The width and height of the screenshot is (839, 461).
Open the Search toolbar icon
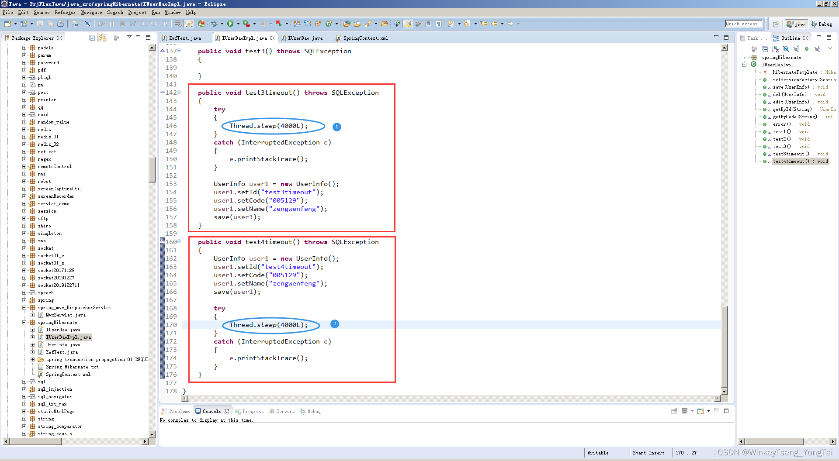[368, 24]
